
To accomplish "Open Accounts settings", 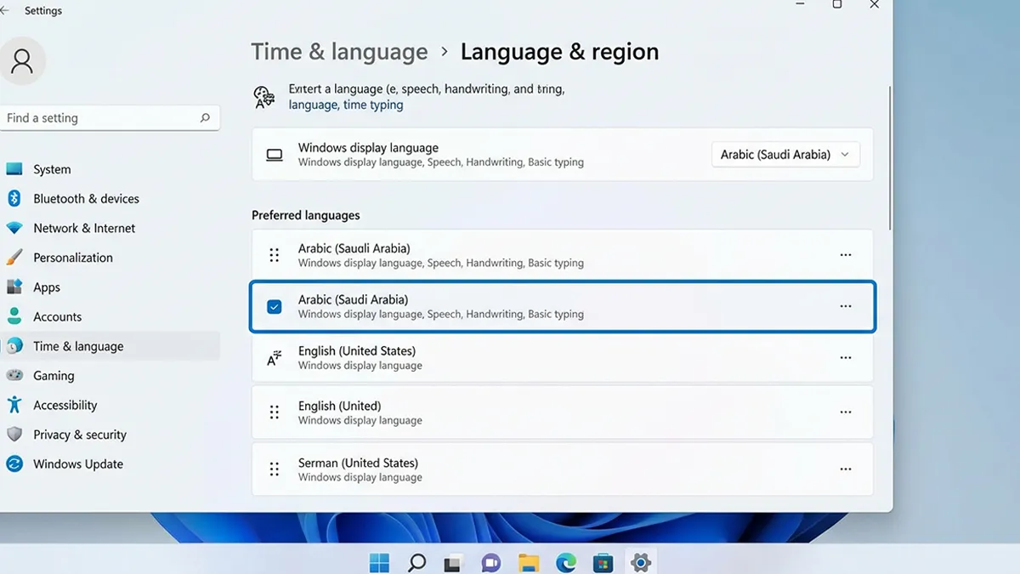I will [x=55, y=316].
